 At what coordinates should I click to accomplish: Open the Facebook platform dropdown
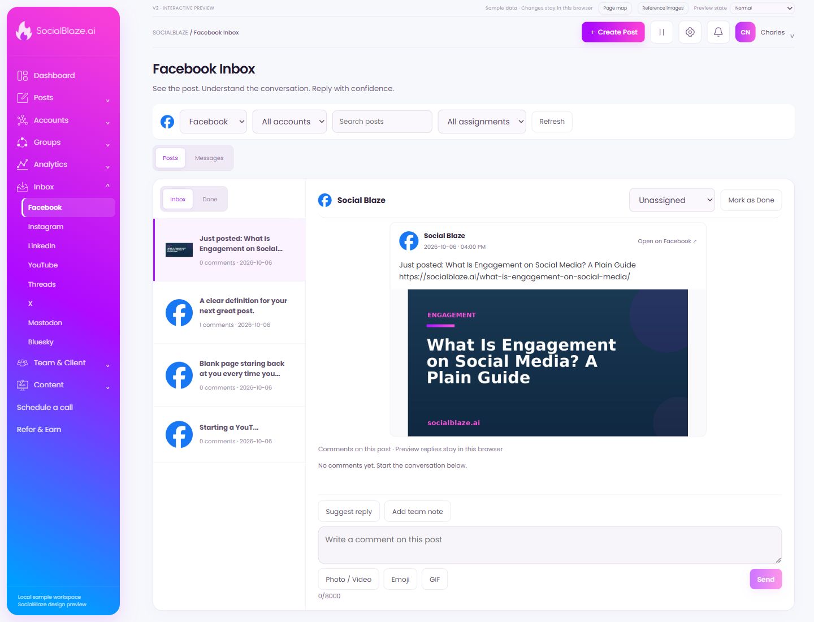point(213,122)
